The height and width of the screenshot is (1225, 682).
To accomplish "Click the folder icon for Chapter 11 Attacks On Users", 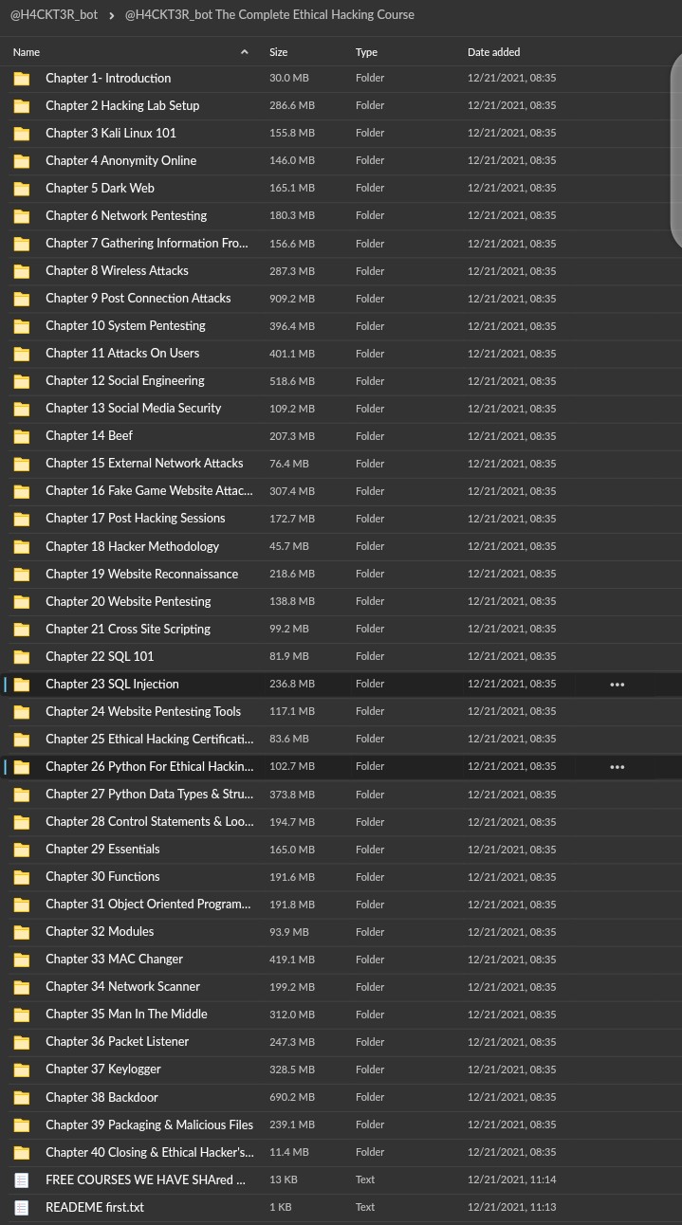I will [x=22, y=354].
